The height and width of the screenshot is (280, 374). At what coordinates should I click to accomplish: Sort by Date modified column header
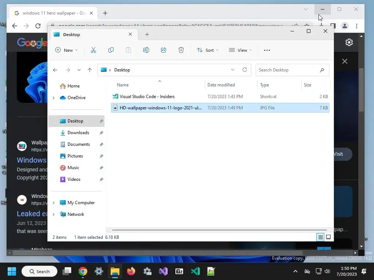coord(231,85)
